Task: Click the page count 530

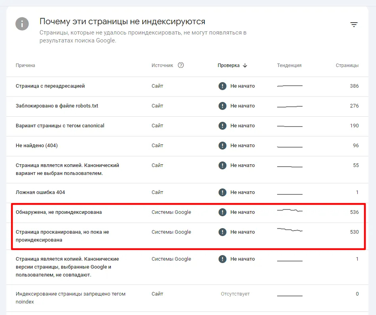Action: tap(354, 232)
